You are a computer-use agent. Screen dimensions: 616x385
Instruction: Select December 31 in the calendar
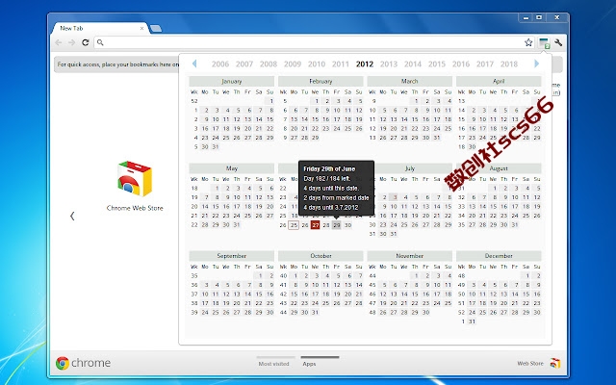point(472,321)
